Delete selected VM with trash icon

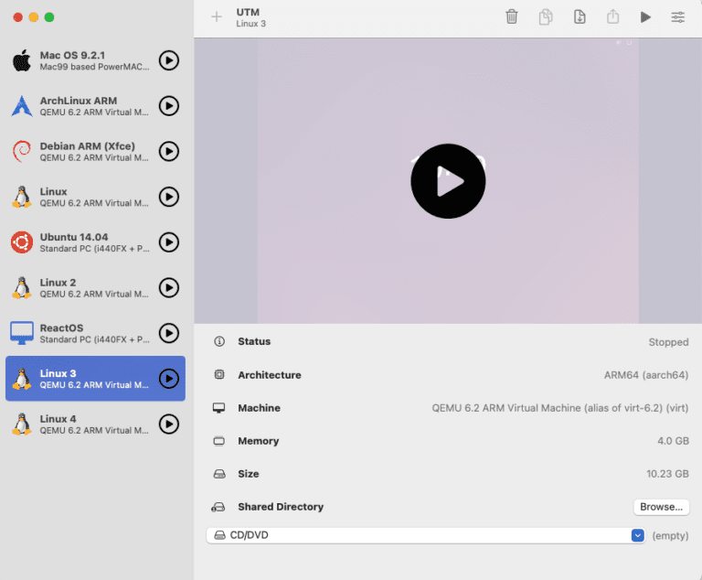[512, 16]
